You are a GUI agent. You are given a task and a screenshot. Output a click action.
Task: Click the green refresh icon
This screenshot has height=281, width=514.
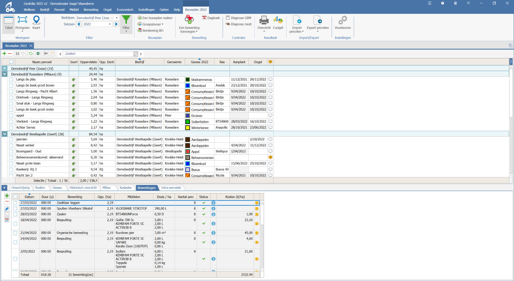31,53
